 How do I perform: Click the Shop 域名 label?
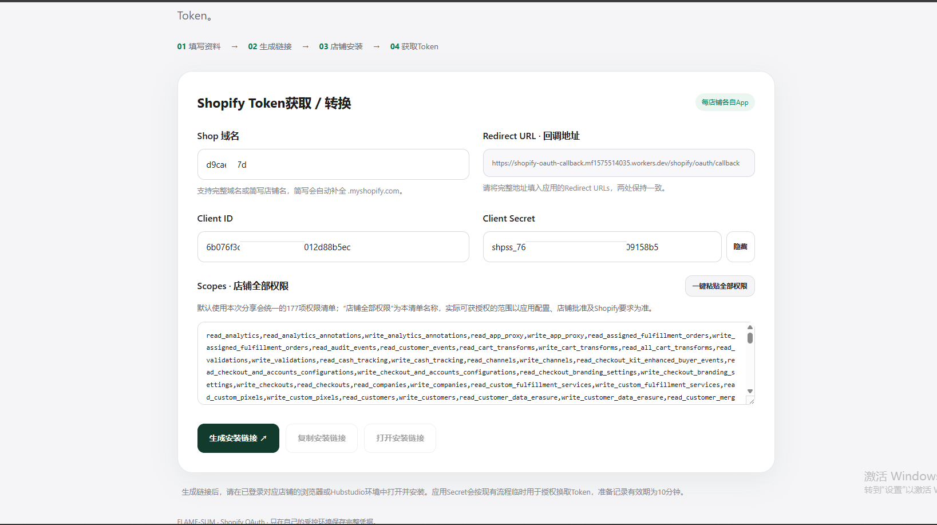pos(218,136)
